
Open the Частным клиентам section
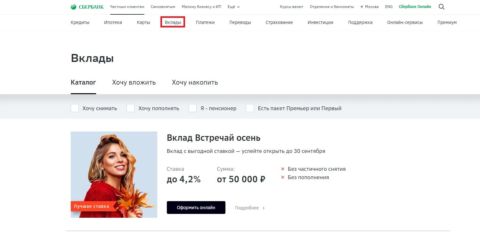127,7
